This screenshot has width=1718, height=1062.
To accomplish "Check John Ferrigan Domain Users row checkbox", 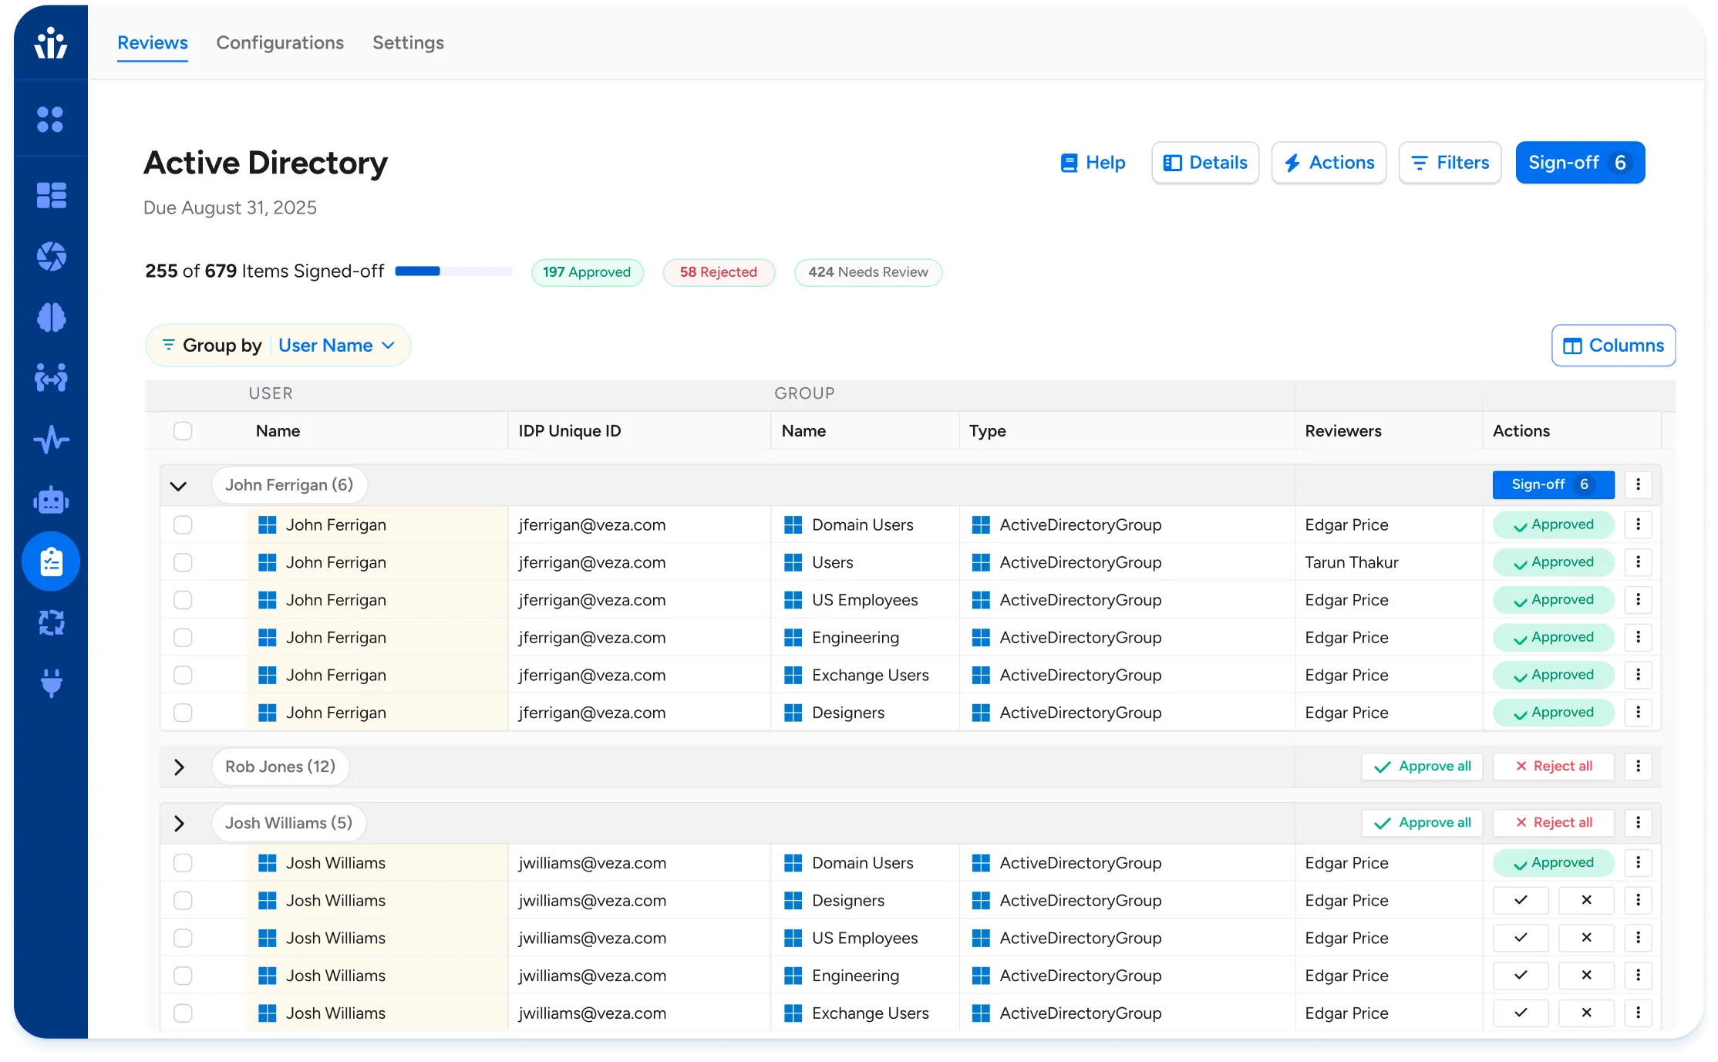I will pyautogui.click(x=183, y=525).
